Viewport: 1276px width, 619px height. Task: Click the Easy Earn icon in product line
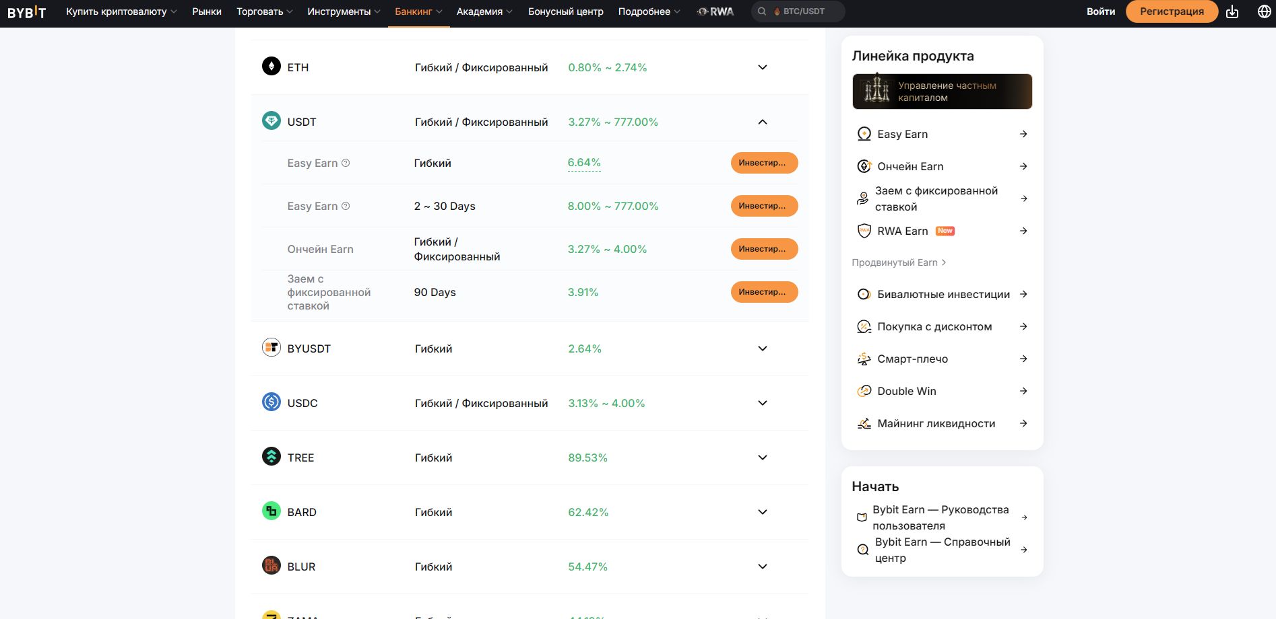[864, 134]
